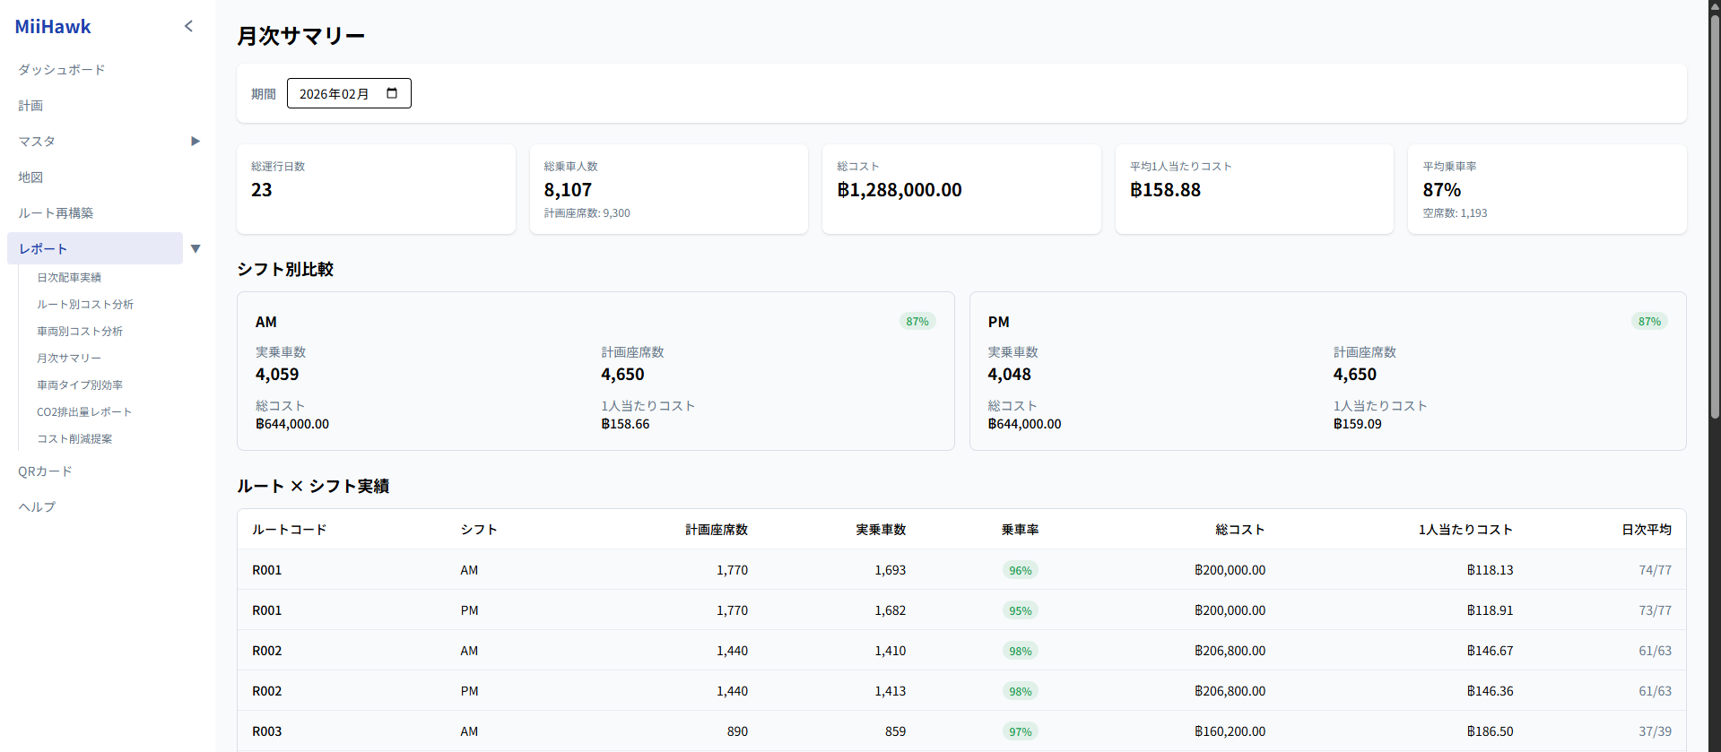Select 月次サマリー in the report list
The height and width of the screenshot is (752, 1721).
pyautogui.click(x=69, y=358)
